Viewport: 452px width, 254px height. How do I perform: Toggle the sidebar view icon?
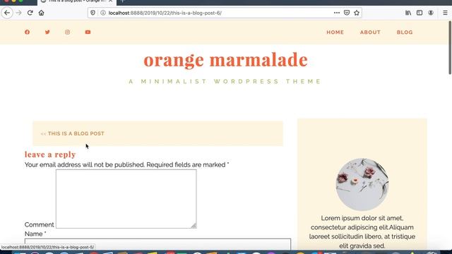[x=420, y=13]
